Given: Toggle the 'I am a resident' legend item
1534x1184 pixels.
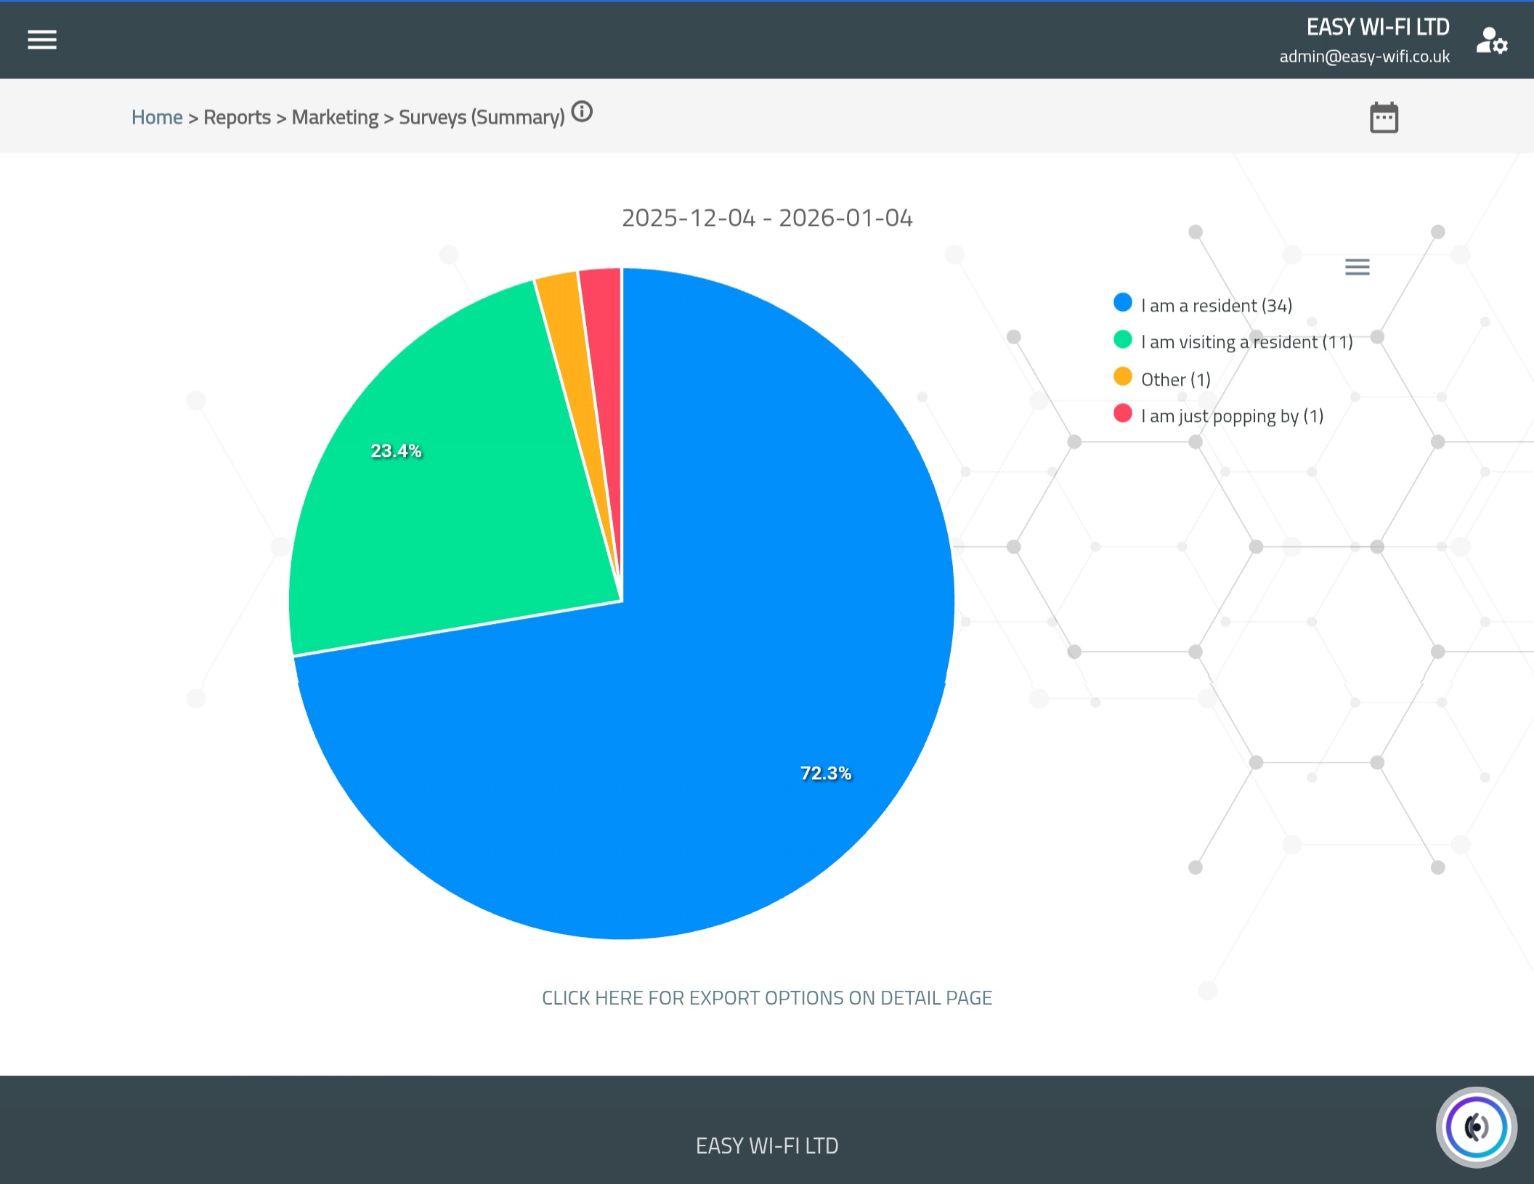Looking at the screenshot, I should [x=1216, y=306].
